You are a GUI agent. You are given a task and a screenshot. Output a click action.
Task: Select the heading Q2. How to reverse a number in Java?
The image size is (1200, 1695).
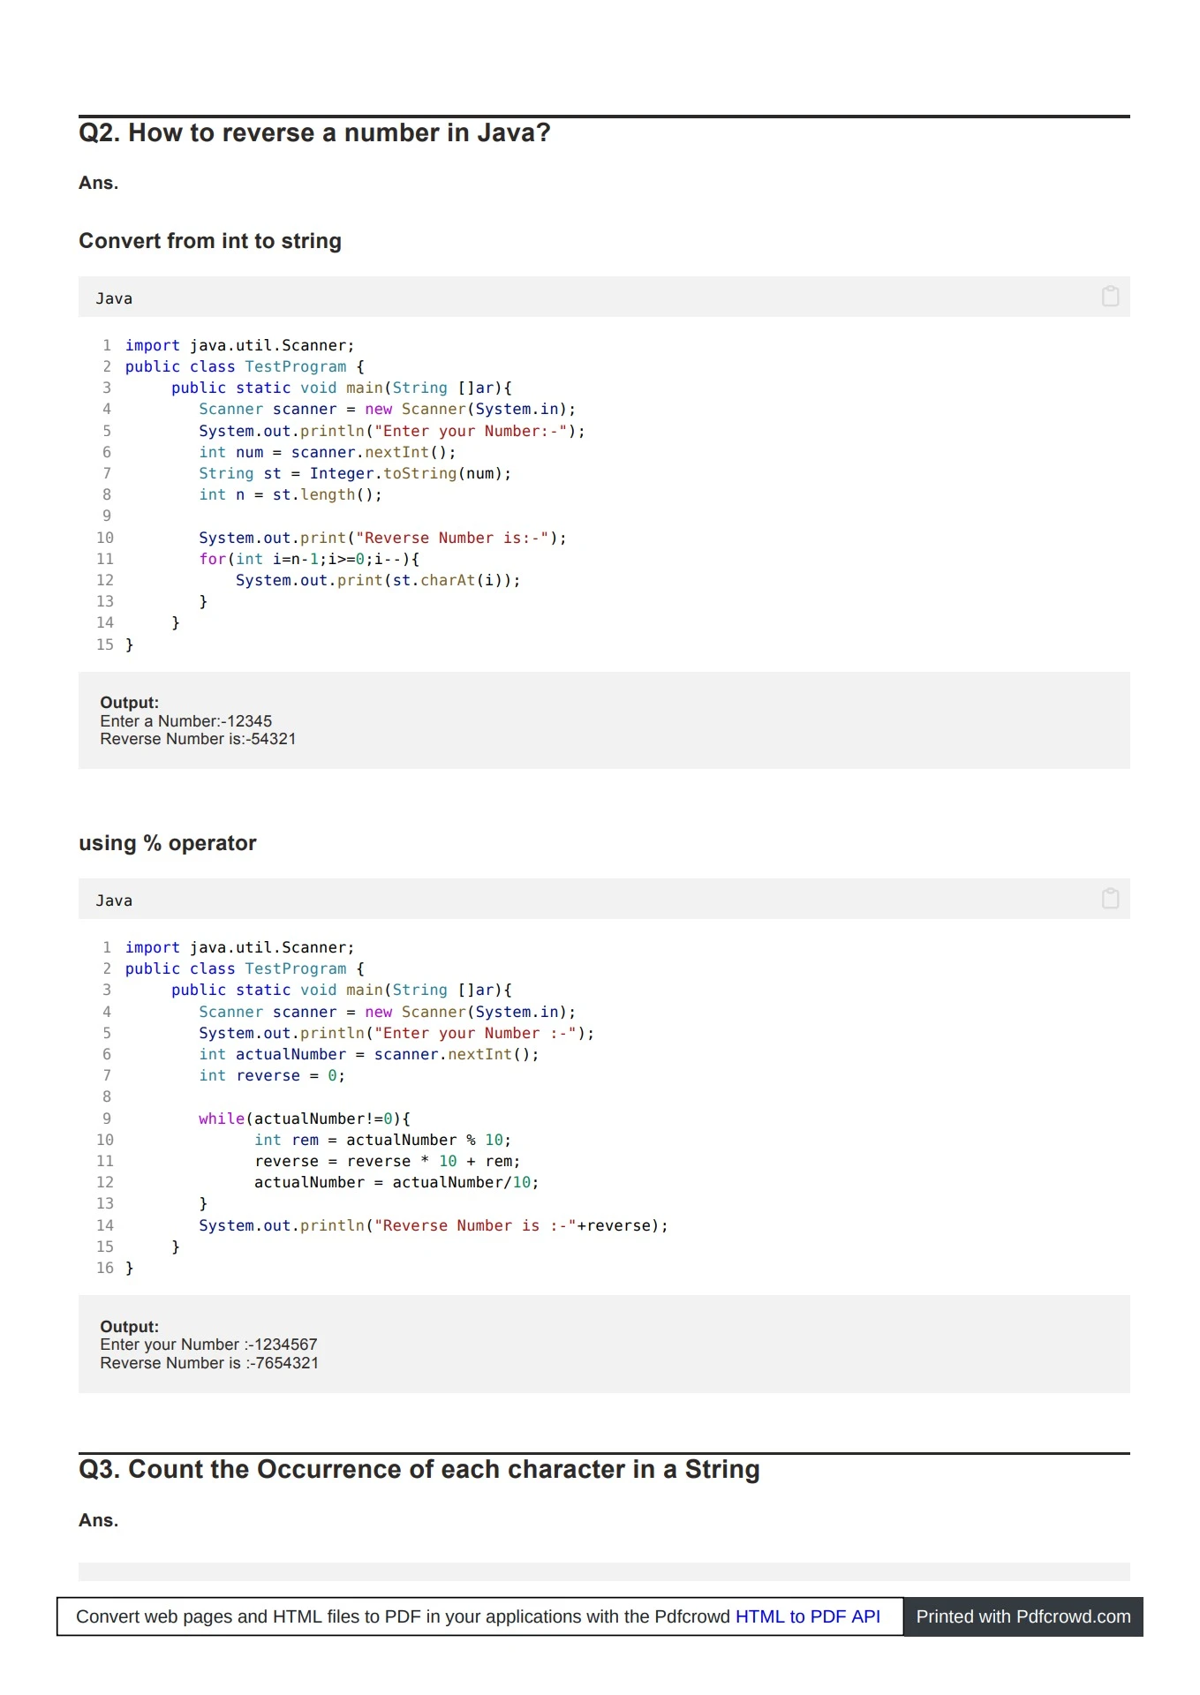(x=314, y=133)
